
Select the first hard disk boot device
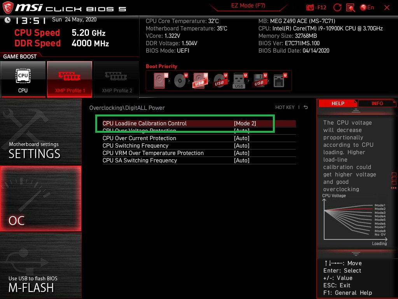(x=161, y=81)
